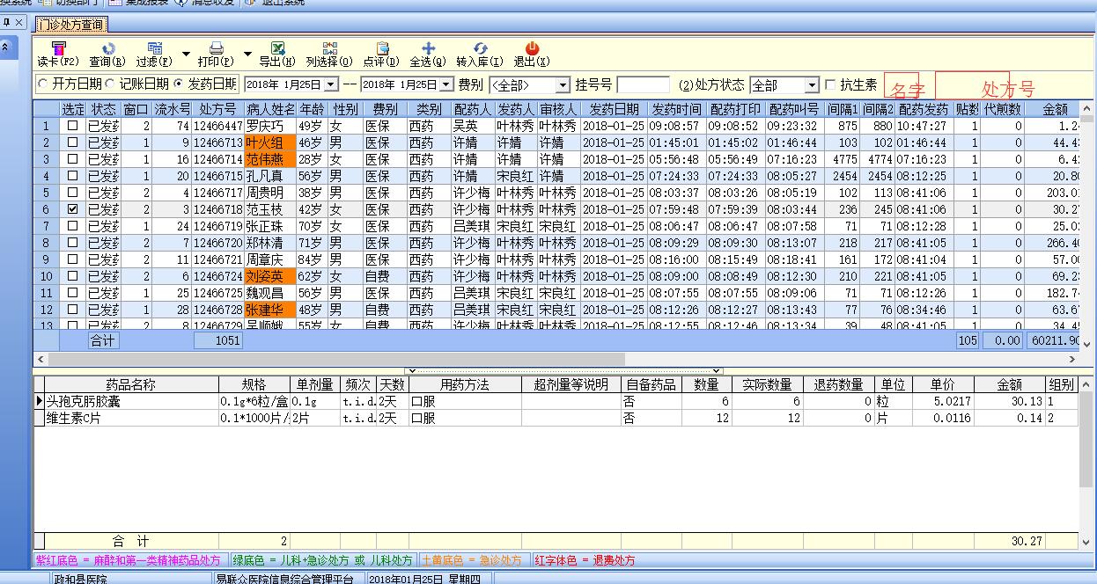Expand the 费别 dropdown list
Screen dimensions: 1097x584
pyautogui.click(x=563, y=85)
